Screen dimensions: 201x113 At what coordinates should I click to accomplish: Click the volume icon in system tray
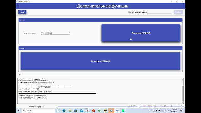coord(165,111)
